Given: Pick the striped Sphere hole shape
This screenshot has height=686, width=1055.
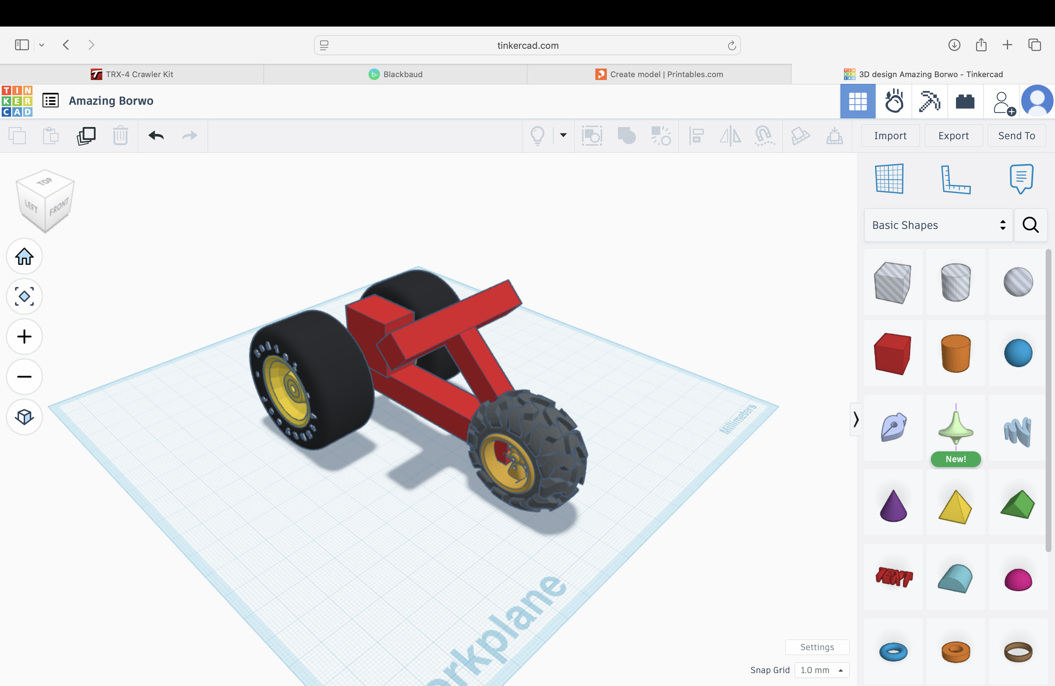Looking at the screenshot, I should 1018,282.
